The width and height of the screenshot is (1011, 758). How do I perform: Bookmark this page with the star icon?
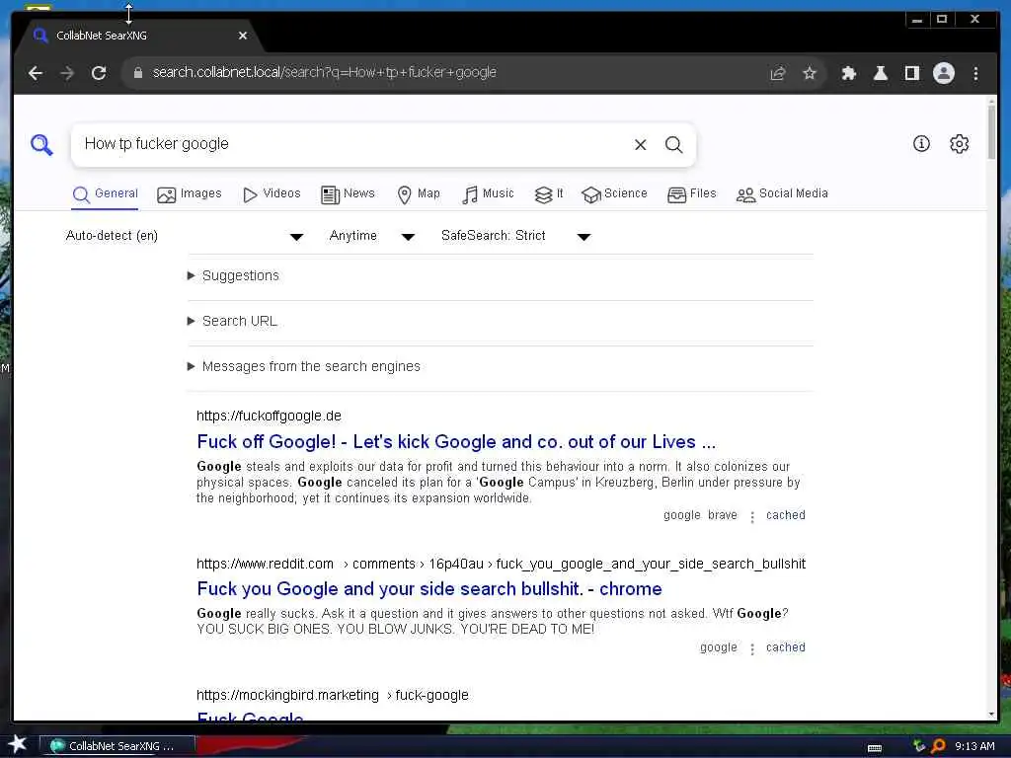point(810,73)
